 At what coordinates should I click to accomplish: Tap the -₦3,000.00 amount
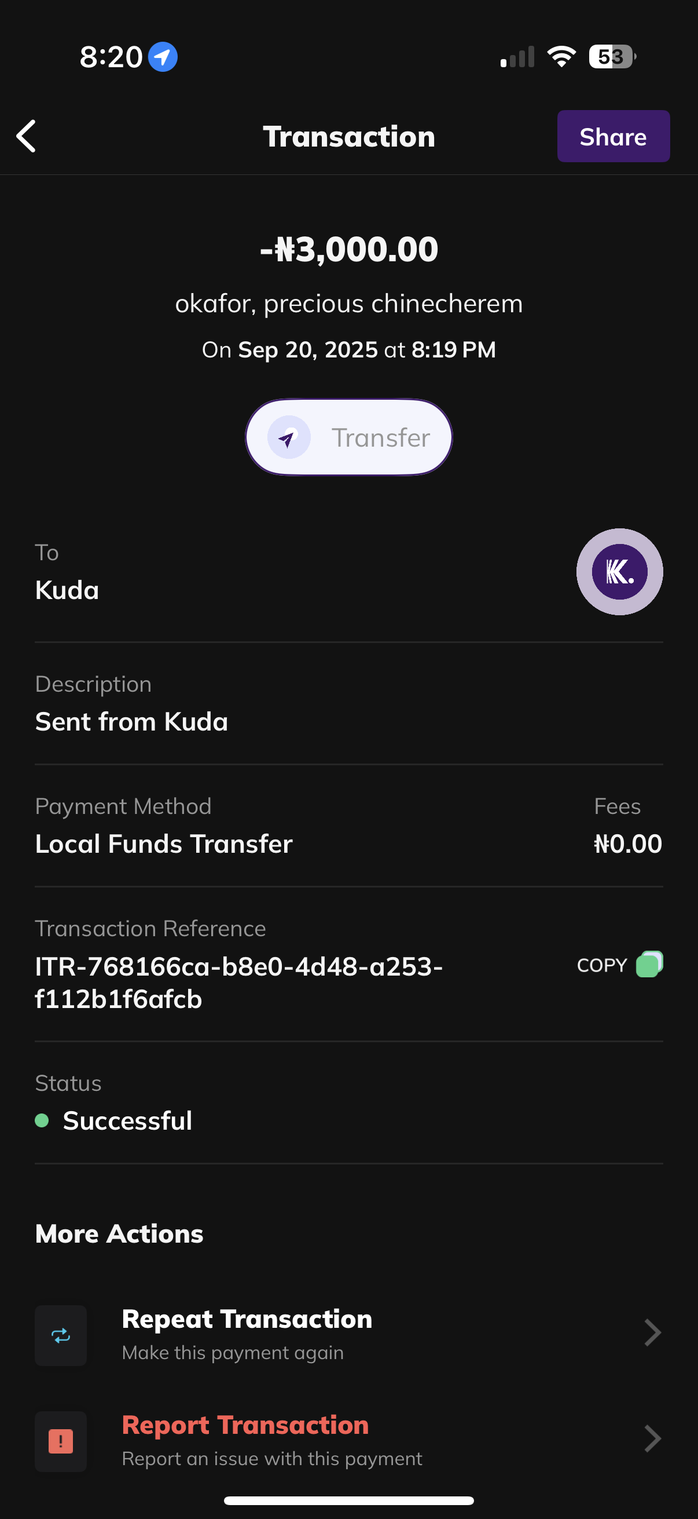pos(348,249)
